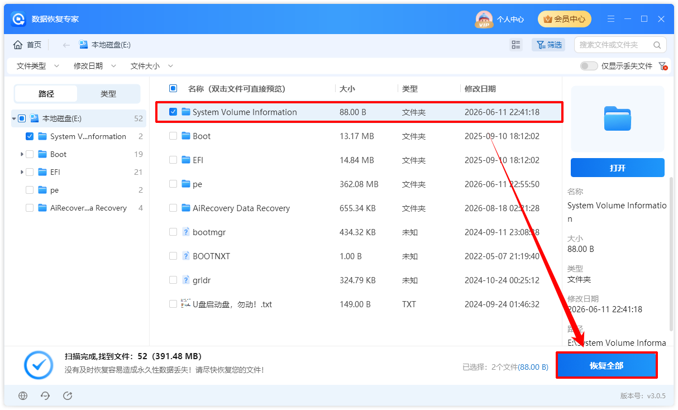Click the globe icon in the bottom bar
This screenshot has height=410, width=678.
[23, 395]
